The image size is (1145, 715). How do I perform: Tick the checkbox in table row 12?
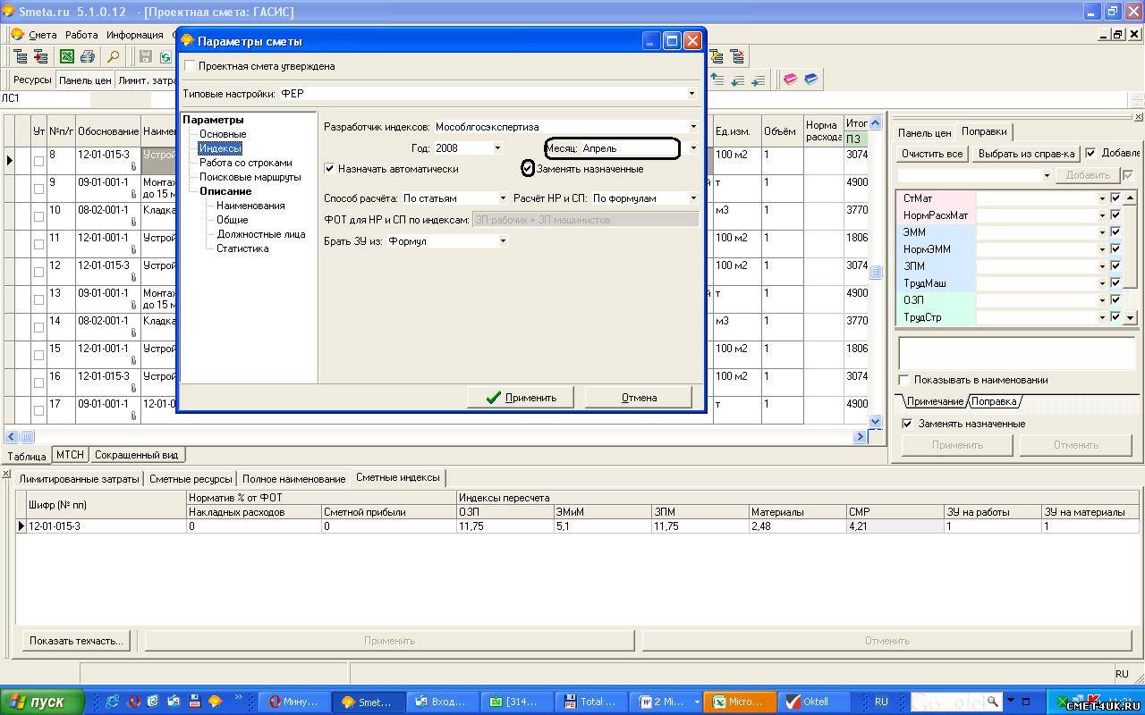click(x=38, y=273)
